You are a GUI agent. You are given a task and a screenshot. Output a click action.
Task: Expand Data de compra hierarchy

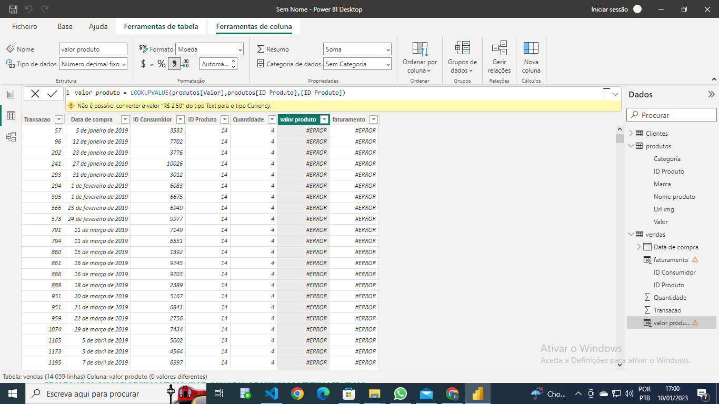tap(639, 247)
